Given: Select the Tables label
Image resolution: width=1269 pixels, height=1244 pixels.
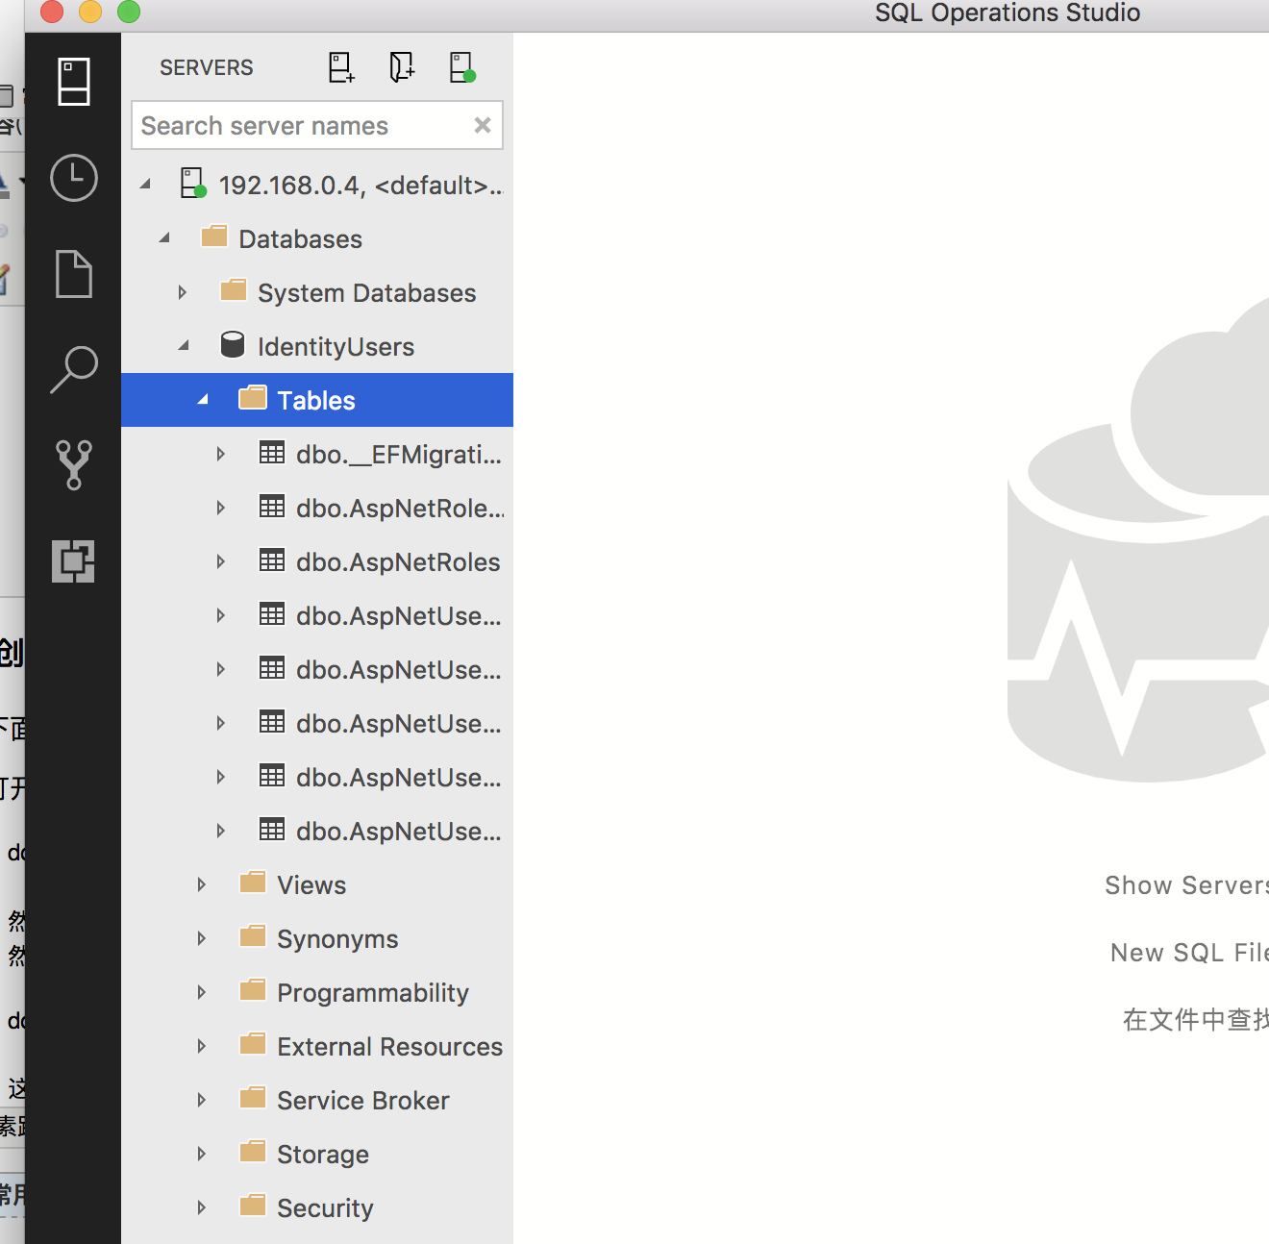Looking at the screenshot, I should [316, 401].
